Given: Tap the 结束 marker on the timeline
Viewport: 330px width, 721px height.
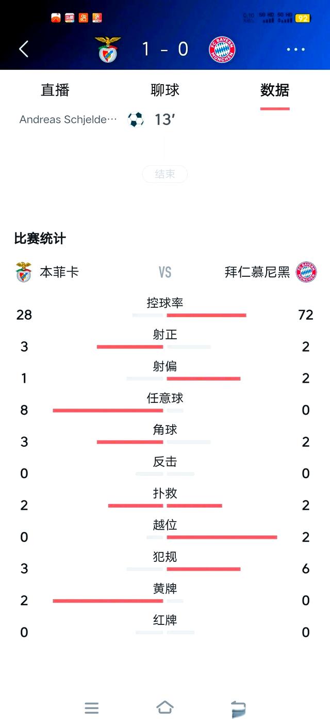Looking at the screenshot, I should (x=165, y=175).
